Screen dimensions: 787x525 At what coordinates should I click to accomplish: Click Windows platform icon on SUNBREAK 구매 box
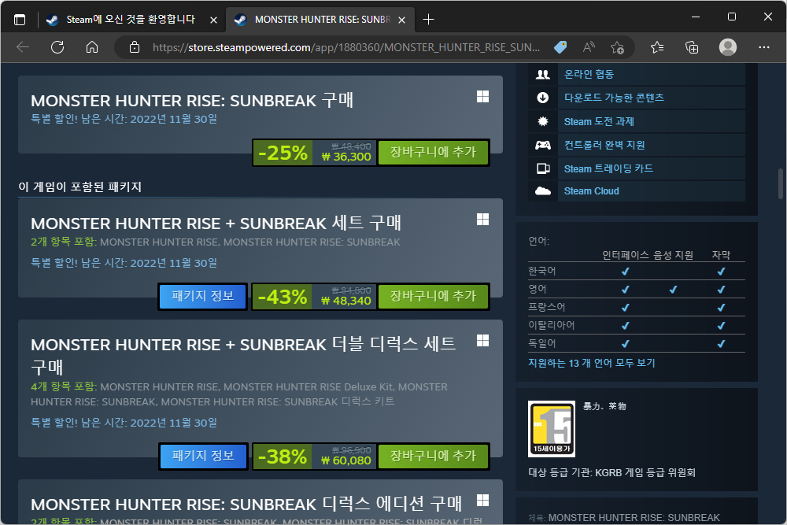483,97
